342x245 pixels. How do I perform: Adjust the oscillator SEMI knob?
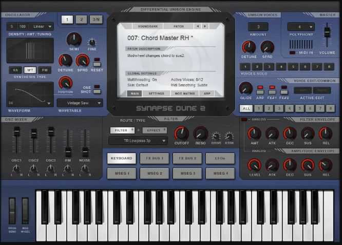point(74,39)
